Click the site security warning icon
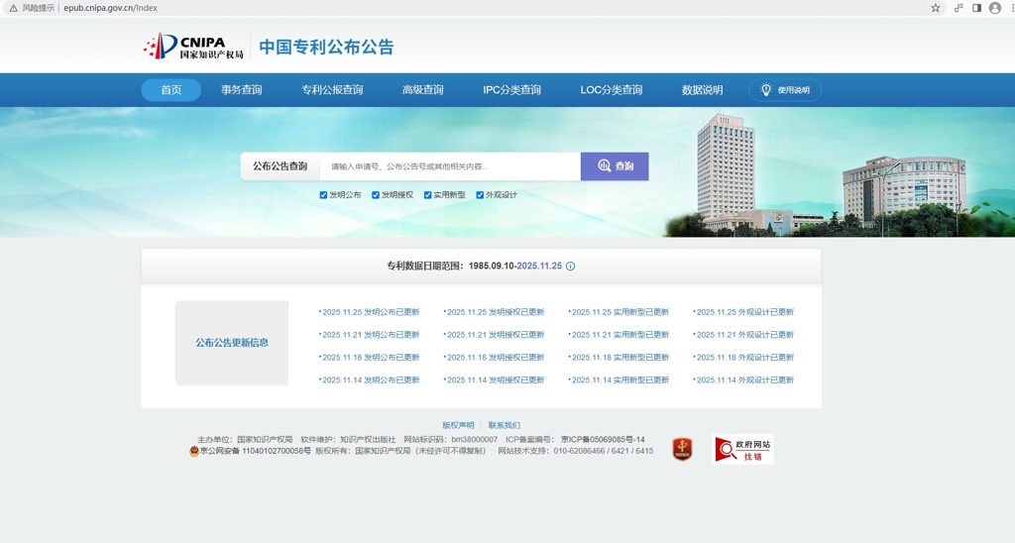Viewport: 1015px width, 543px height. pos(13,8)
